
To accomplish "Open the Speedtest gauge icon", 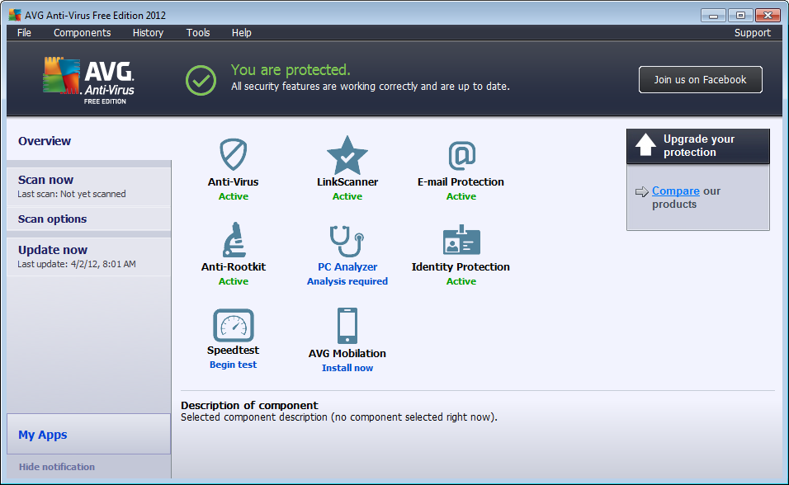I will [x=234, y=325].
